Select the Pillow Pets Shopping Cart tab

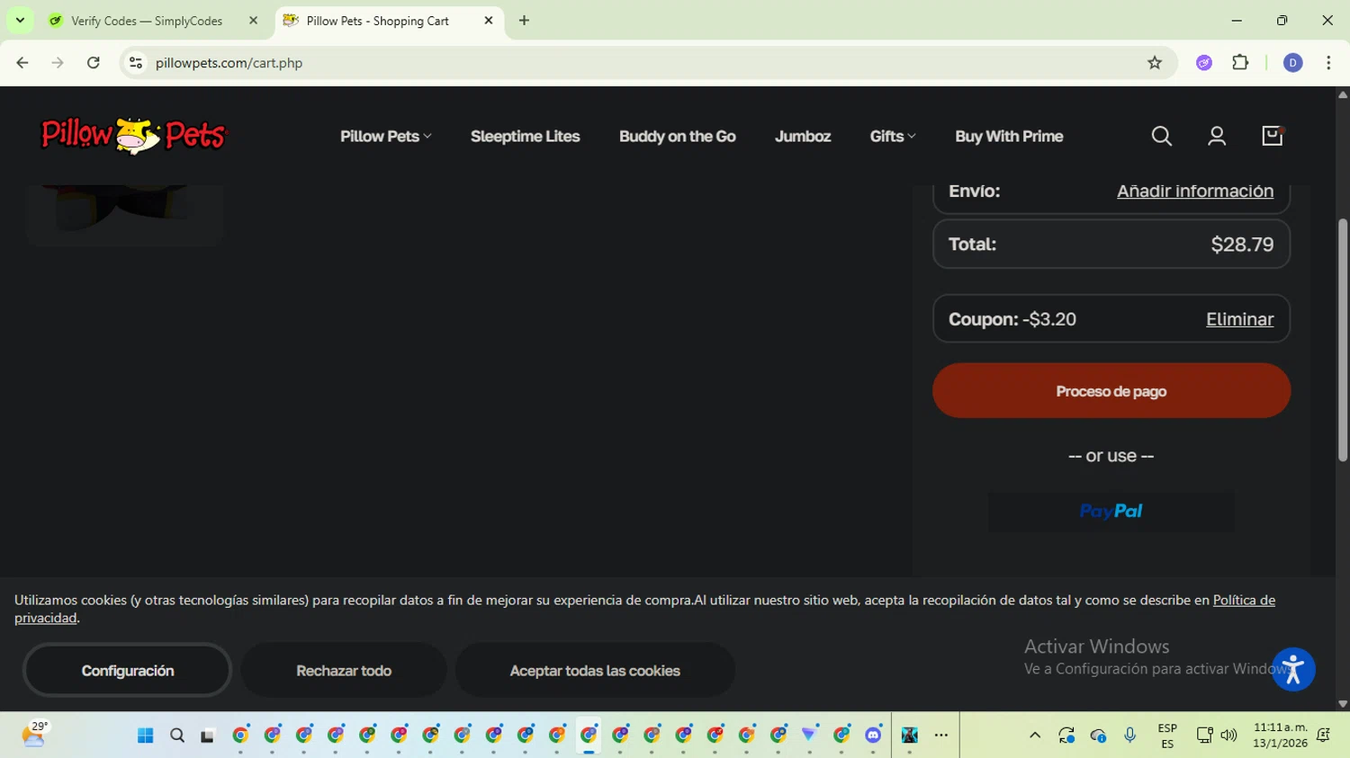pyautogui.click(x=378, y=21)
